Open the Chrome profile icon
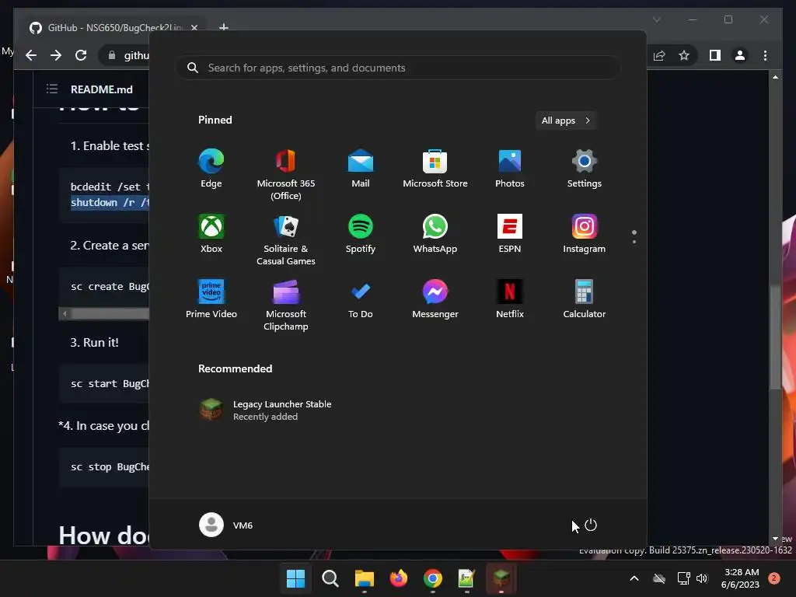 [x=740, y=55]
